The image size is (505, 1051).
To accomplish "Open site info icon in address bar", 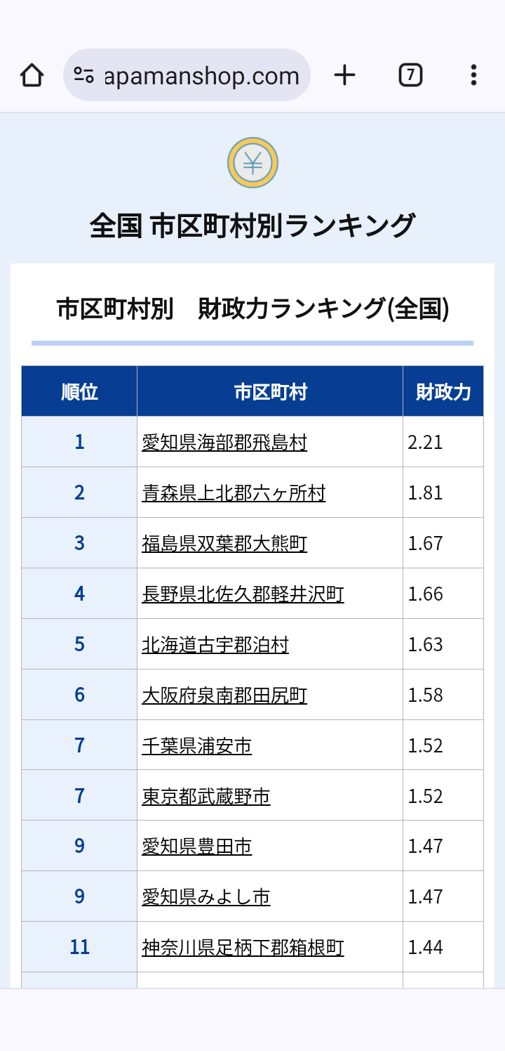I will pos(83,75).
